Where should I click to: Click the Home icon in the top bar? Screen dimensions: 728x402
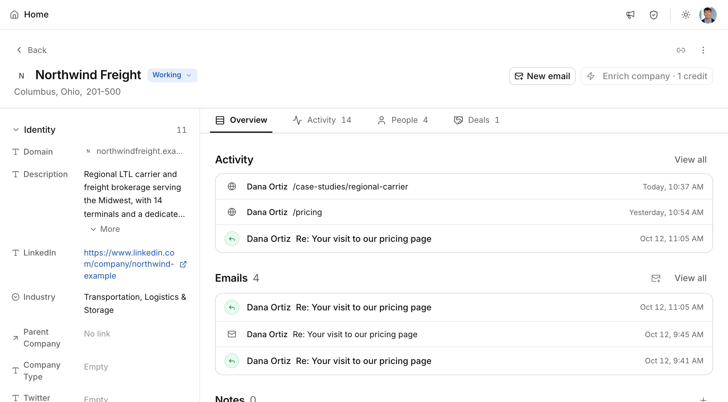[x=14, y=15]
